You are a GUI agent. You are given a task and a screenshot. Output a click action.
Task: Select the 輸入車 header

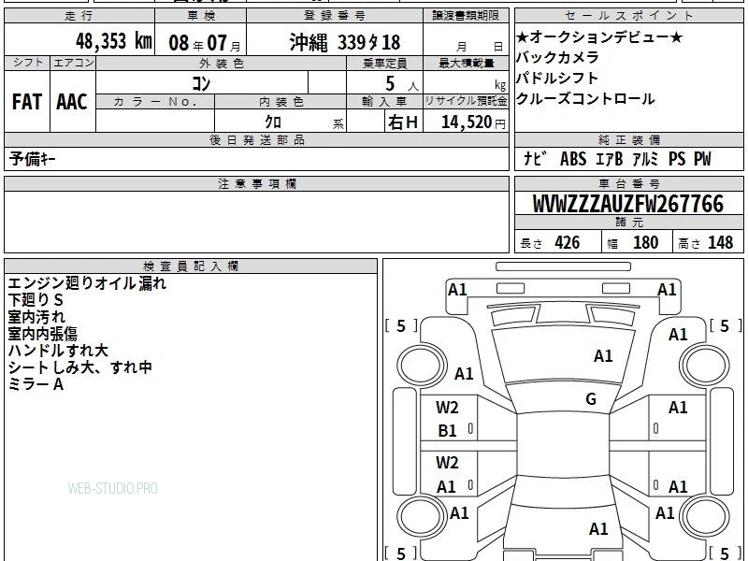tap(384, 102)
